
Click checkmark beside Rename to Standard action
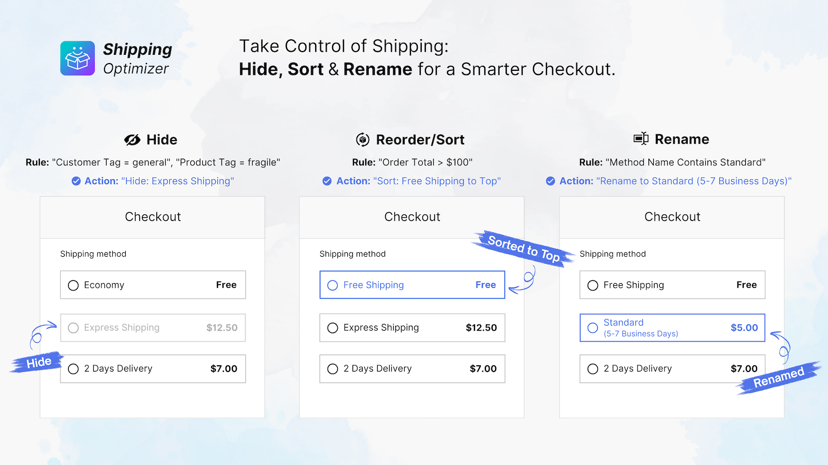551,181
